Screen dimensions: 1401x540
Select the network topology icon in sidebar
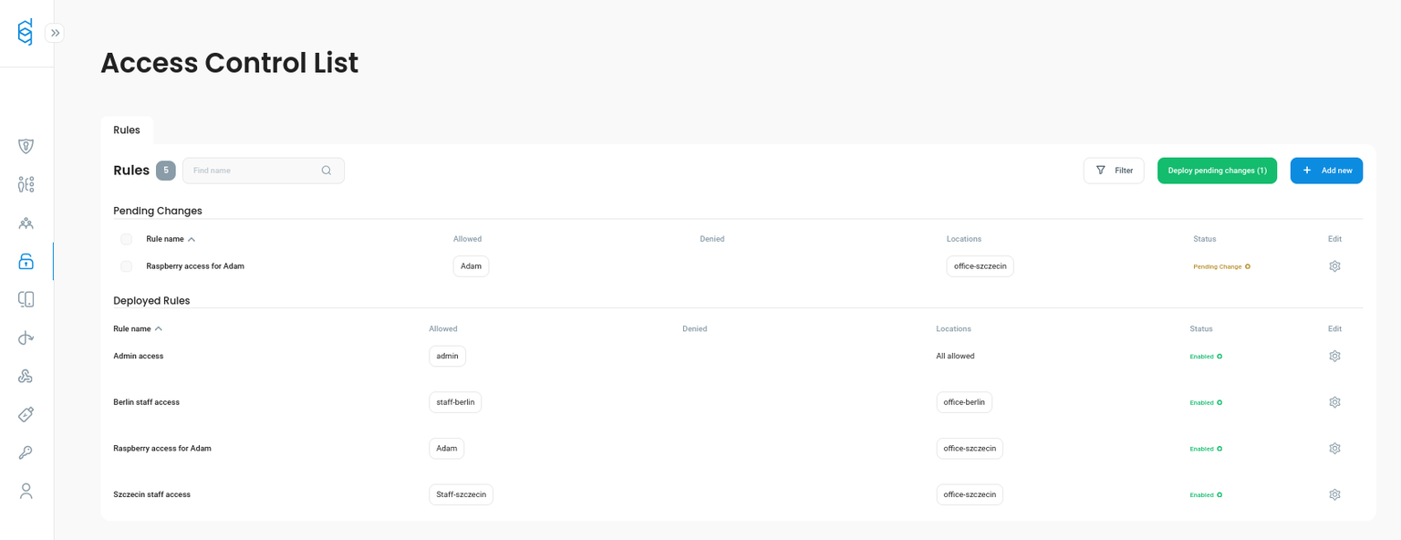[26, 183]
